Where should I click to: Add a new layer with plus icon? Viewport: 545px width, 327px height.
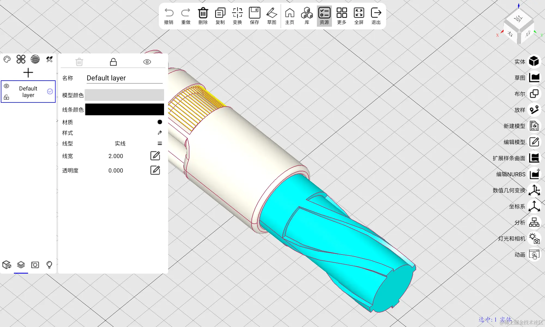click(x=28, y=73)
